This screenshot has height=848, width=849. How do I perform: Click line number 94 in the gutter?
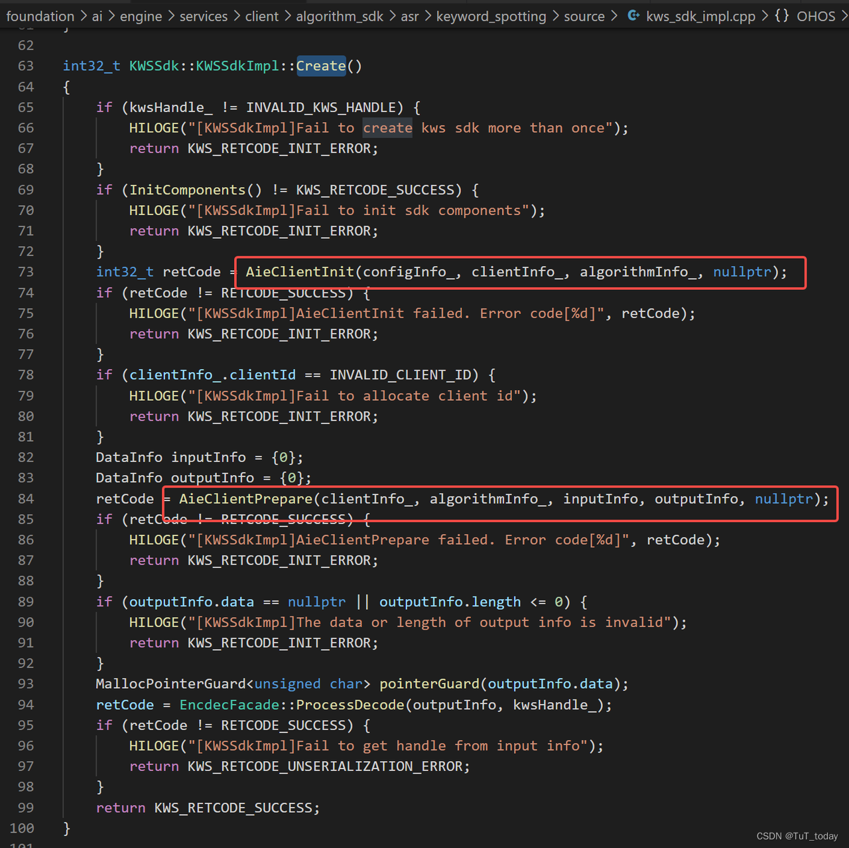click(26, 705)
